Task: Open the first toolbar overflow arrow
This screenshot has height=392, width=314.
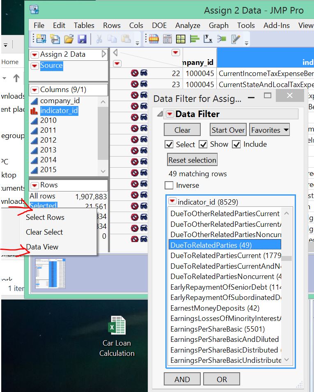Action: [x=137, y=43]
